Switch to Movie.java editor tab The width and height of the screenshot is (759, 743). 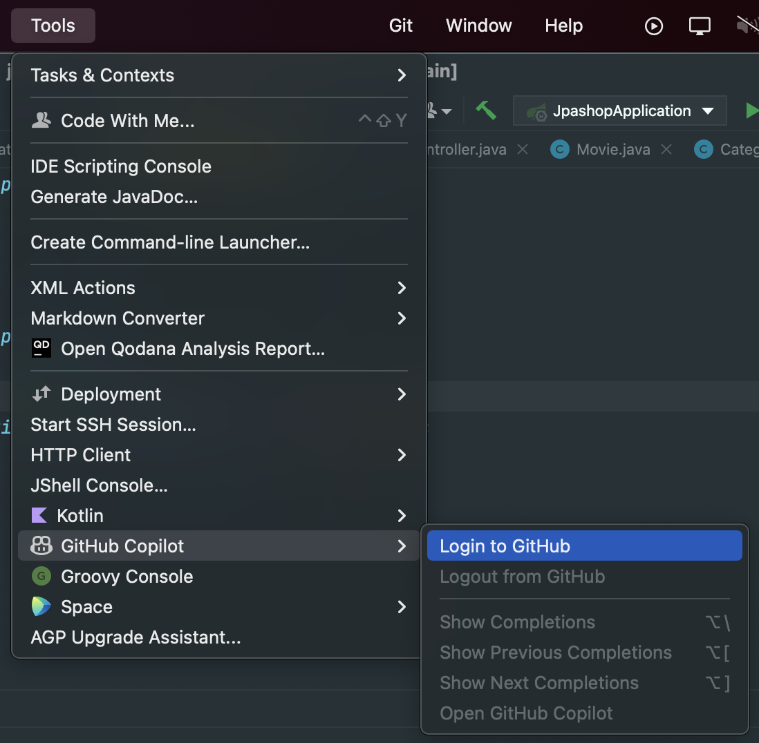613,149
